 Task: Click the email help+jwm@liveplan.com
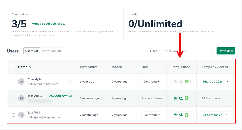pyautogui.click(x=44, y=117)
